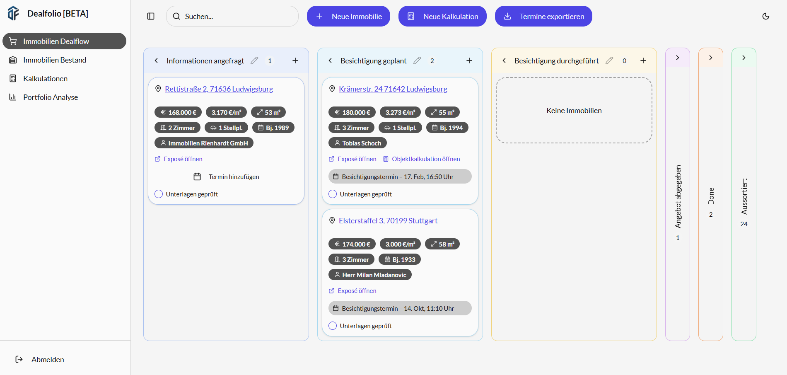Add property to Besichtigung geplant column
Screen dimensions: 787x375
[x=469, y=60]
